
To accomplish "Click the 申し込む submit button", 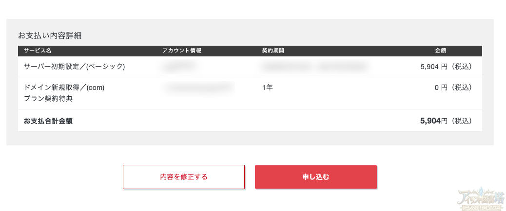I will click(x=315, y=177).
